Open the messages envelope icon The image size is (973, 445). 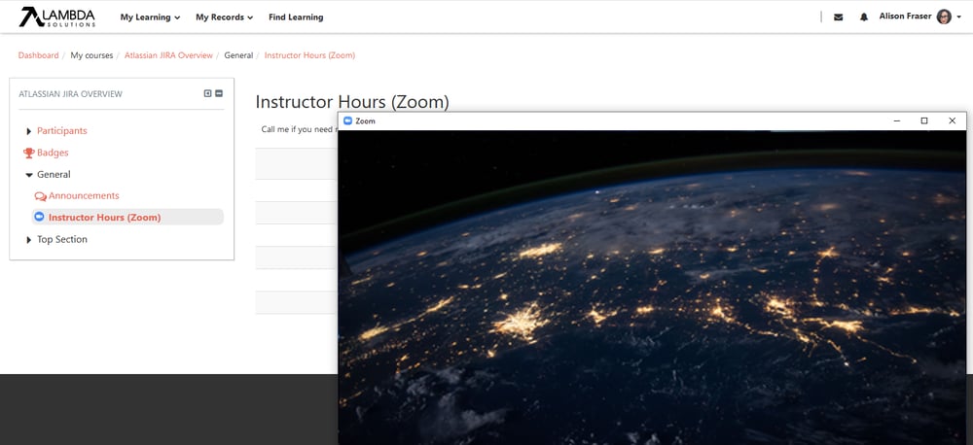pyautogui.click(x=839, y=17)
